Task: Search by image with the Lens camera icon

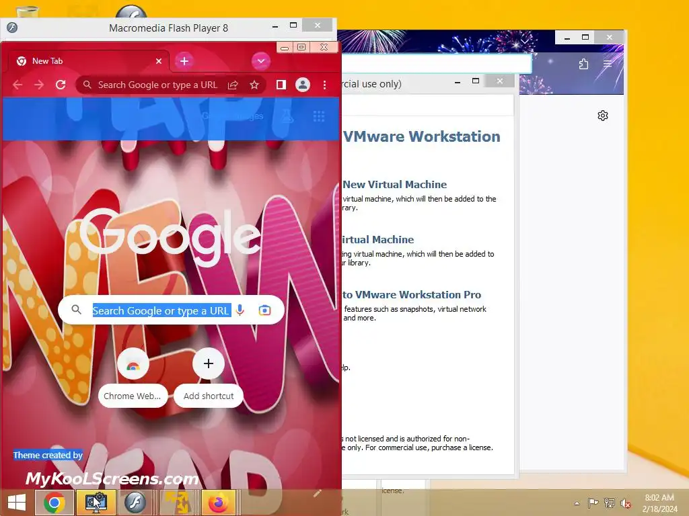Action: 264,310
